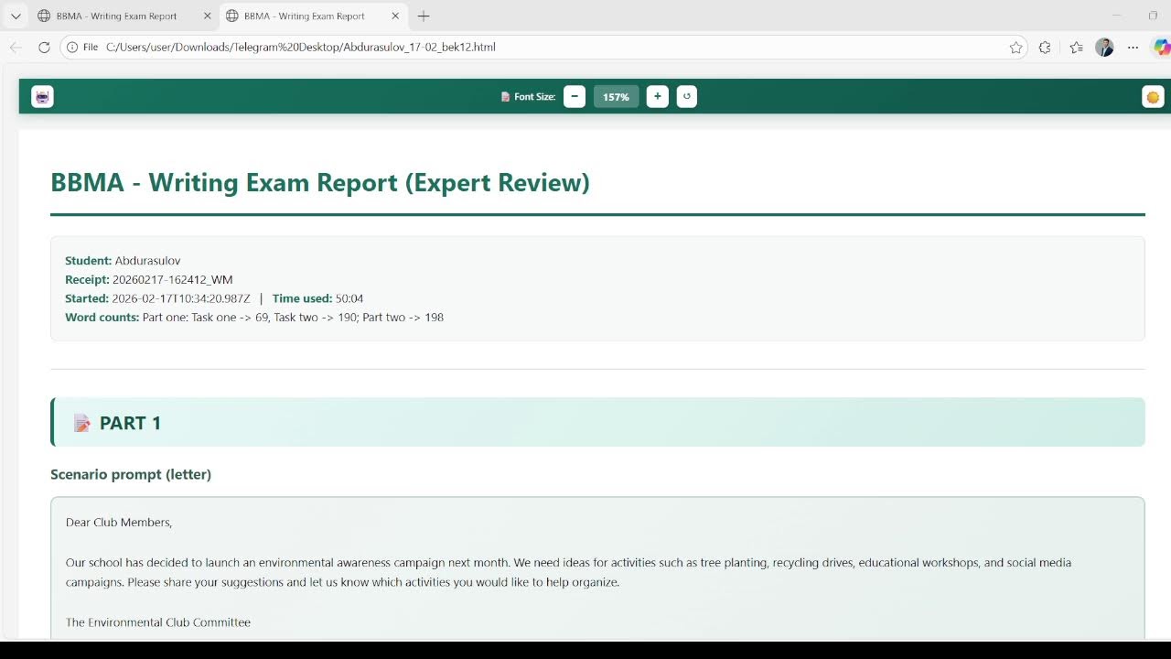1171x659 pixels.
Task: Open a new browser tab
Action: (424, 16)
